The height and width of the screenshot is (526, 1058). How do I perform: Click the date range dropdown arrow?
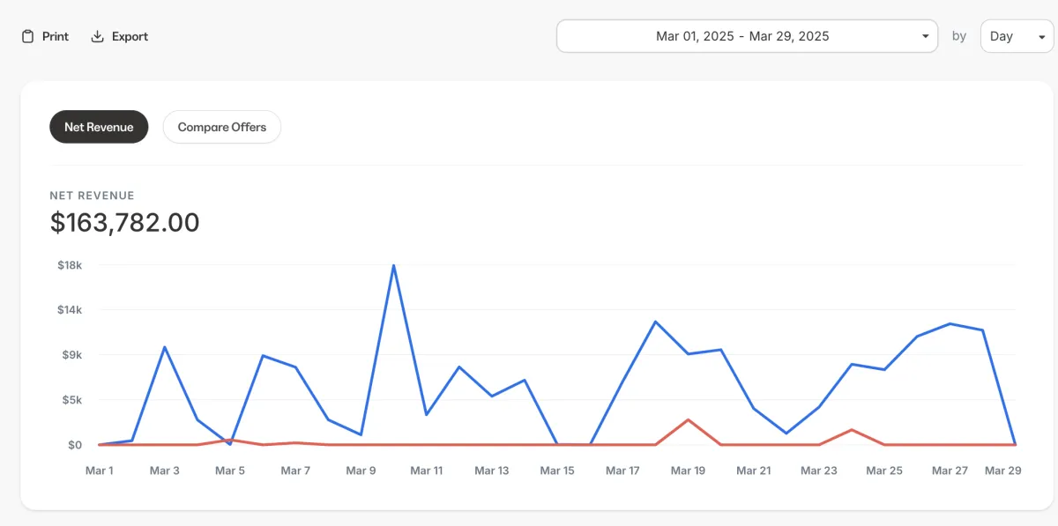tap(925, 37)
